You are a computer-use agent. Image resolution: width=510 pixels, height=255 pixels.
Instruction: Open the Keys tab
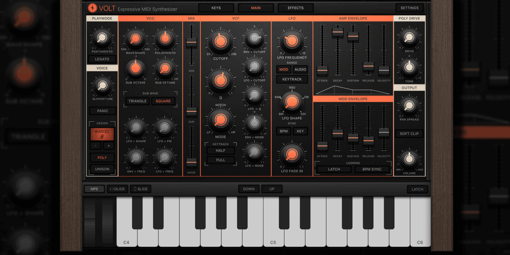pyautogui.click(x=216, y=8)
